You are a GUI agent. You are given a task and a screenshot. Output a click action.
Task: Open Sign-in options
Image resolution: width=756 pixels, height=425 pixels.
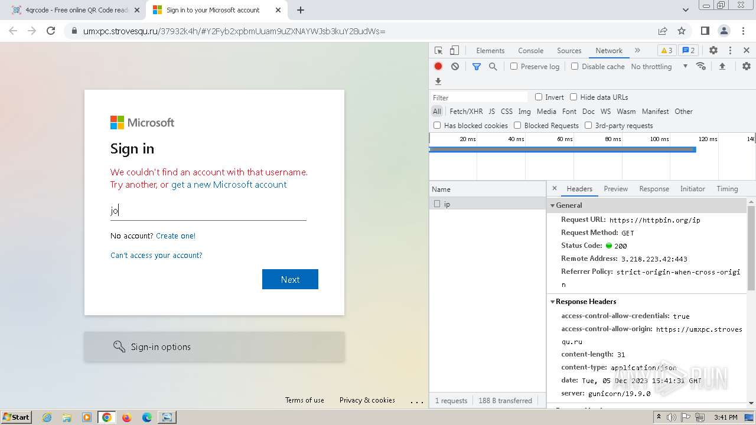pos(214,346)
